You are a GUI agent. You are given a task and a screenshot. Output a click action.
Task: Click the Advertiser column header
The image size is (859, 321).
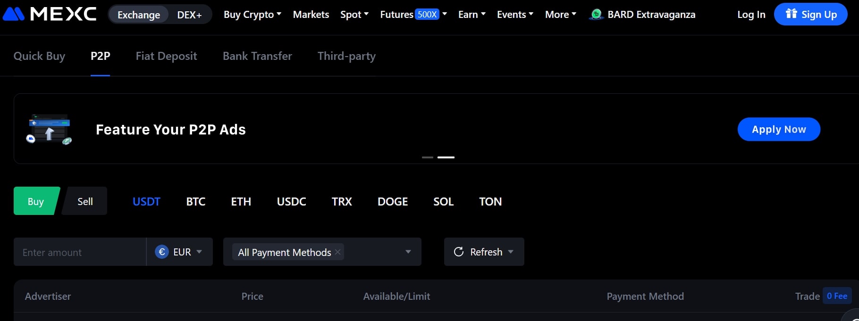(48, 296)
